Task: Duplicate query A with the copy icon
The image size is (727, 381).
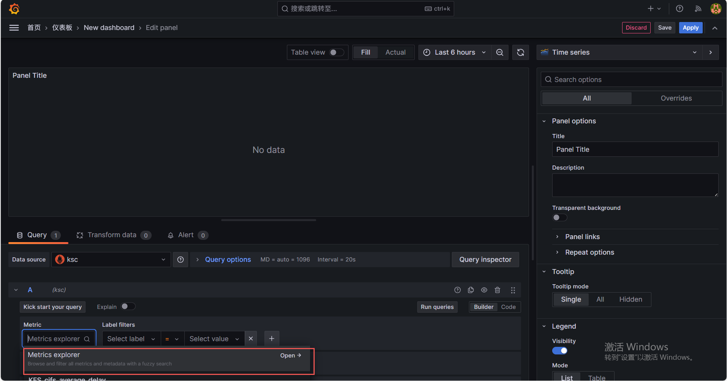Action: [471, 290]
